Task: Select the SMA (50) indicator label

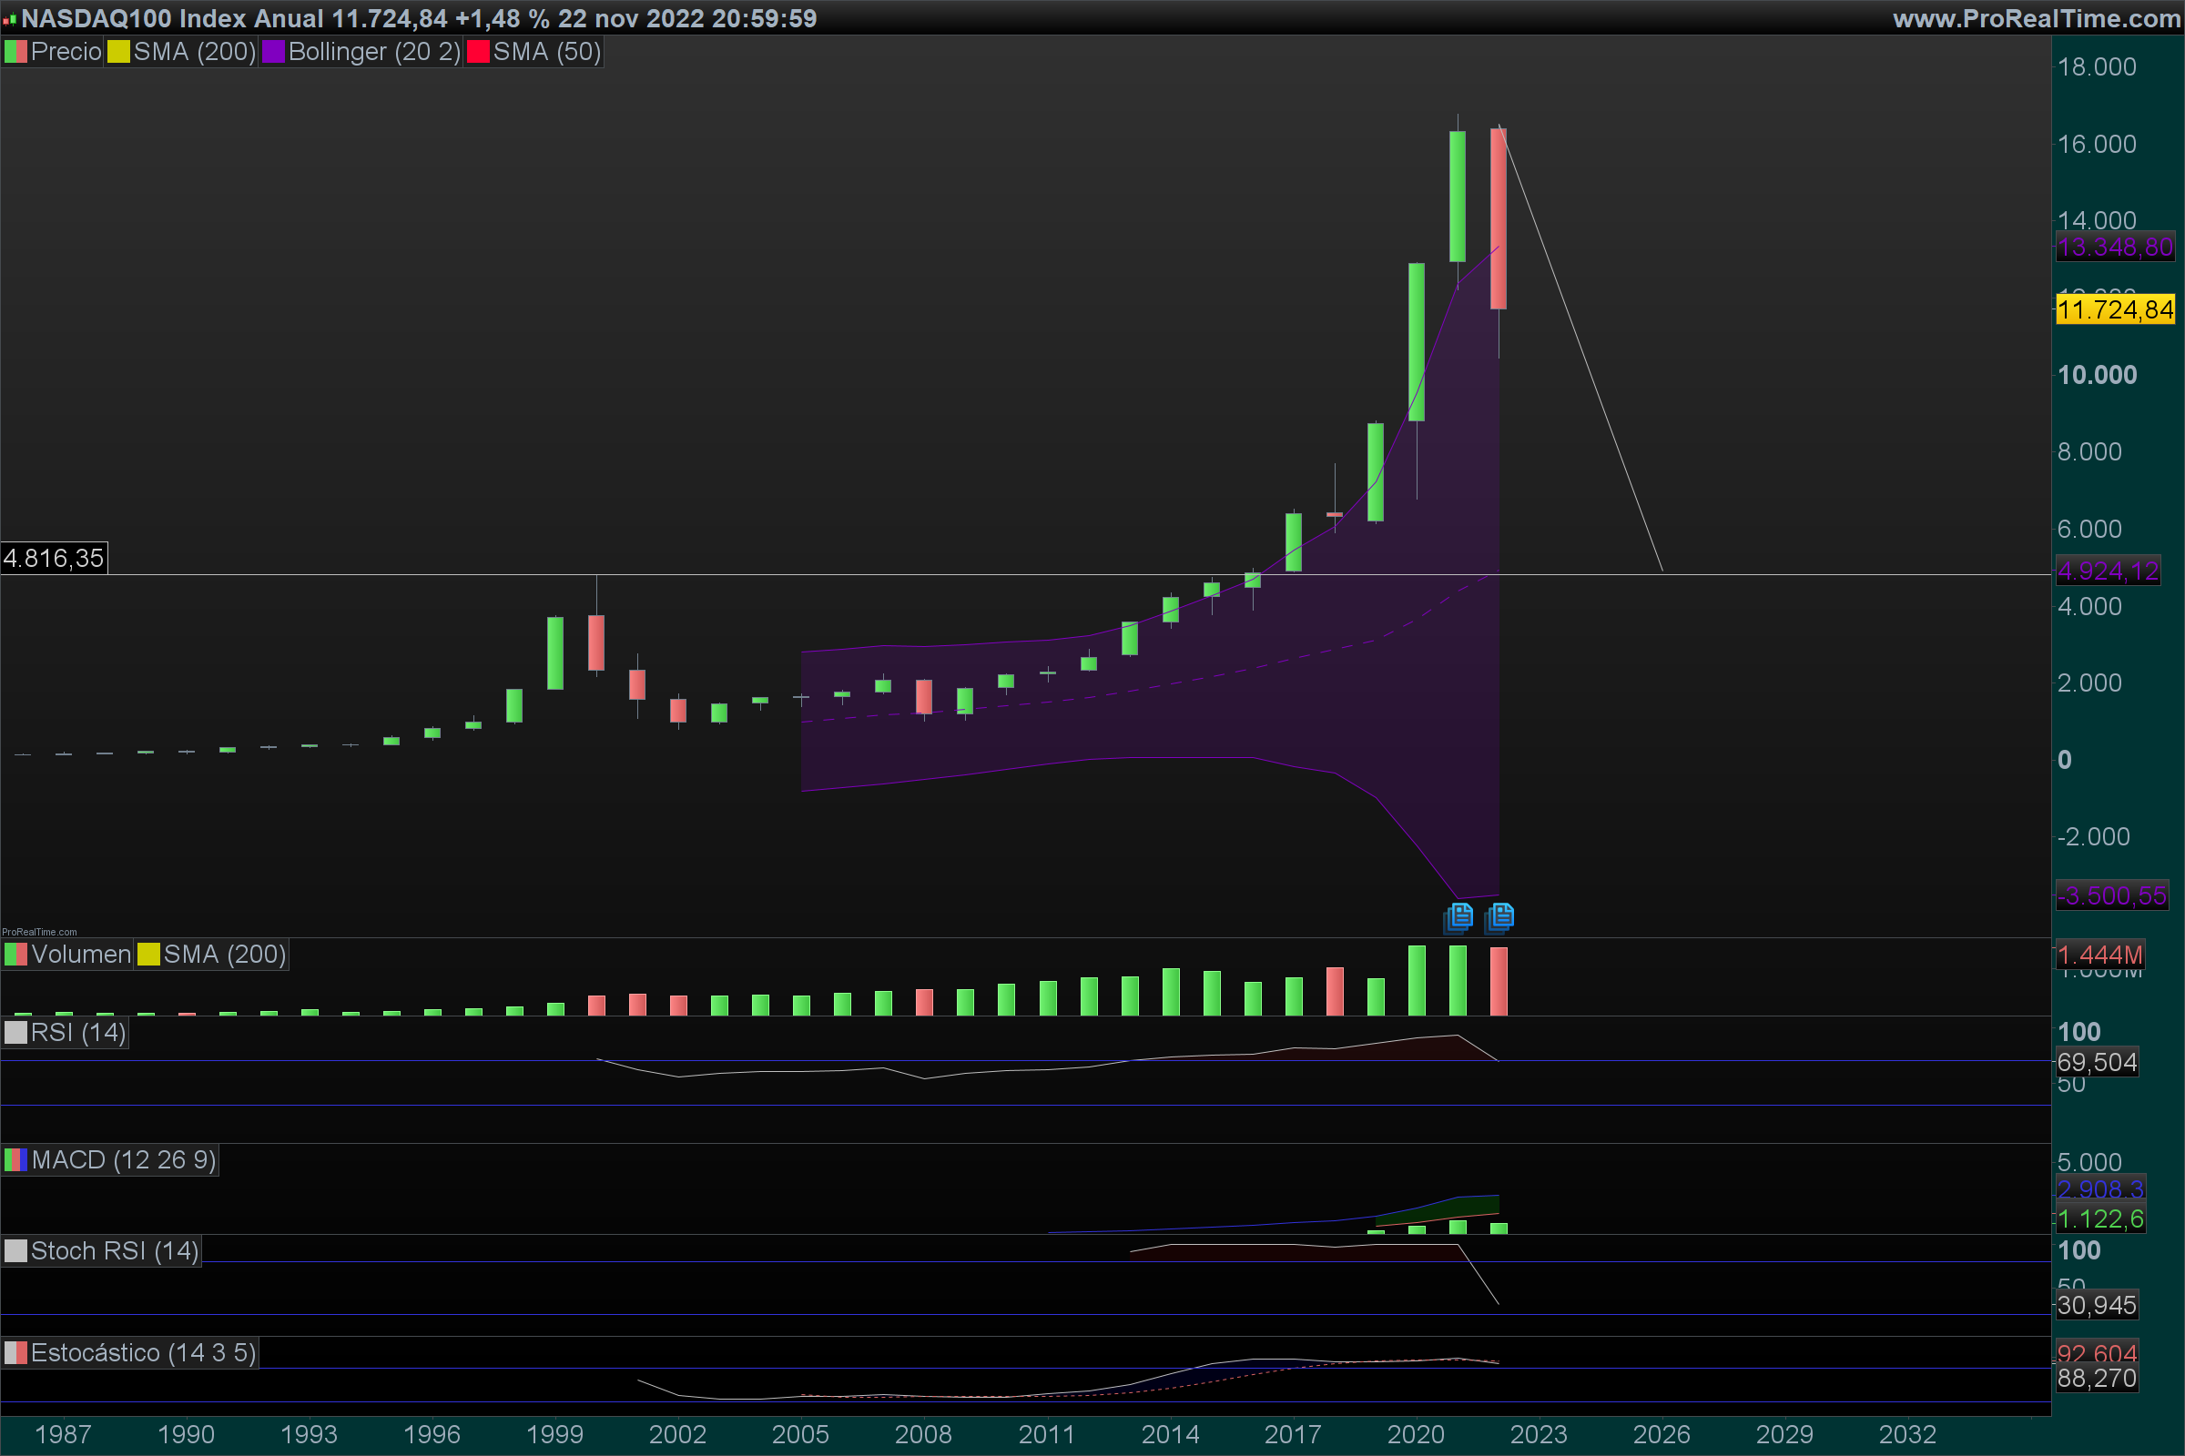Action: (546, 52)
